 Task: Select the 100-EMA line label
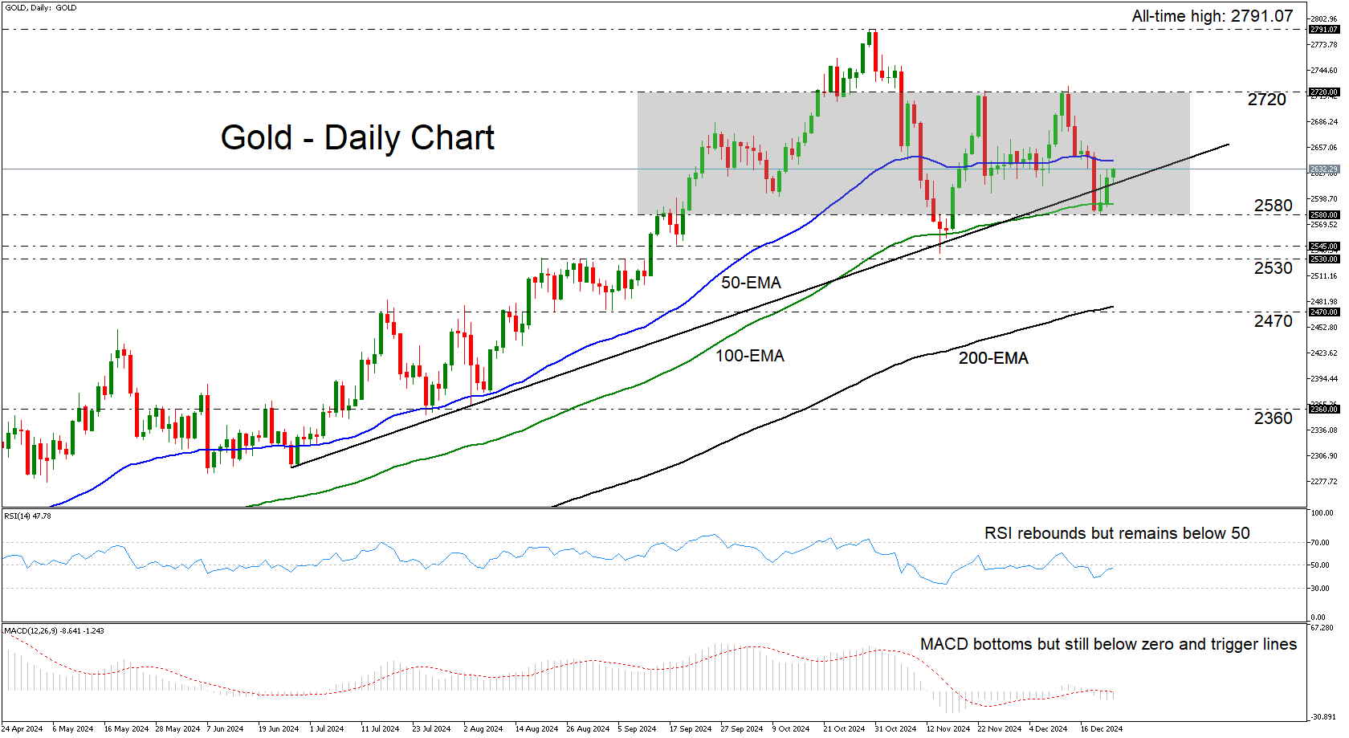[x=749, y=356]
